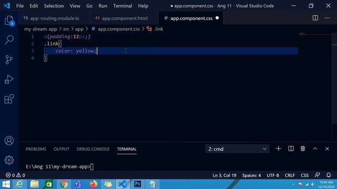Open the Run and Debug view
The image size is (337, 189).
click(x=9, y=79)
